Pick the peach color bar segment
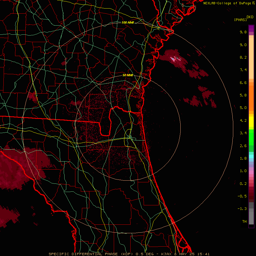The width and height of the screenshot is (256, 256). pos(251,58)
